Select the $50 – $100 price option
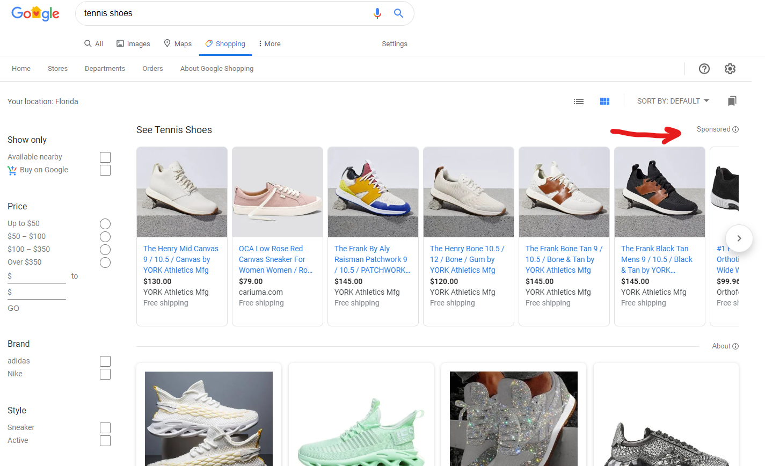 click(x=105, y=237)
